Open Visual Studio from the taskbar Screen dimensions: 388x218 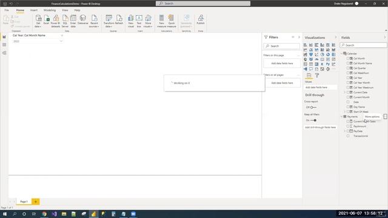pyautogui.click(x=54, y=214)
